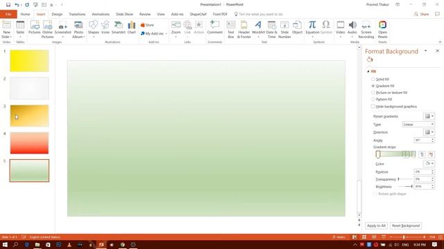Click the Save icon in quick access toolbar
444x249 pixels.
click(x=8, y=5)
